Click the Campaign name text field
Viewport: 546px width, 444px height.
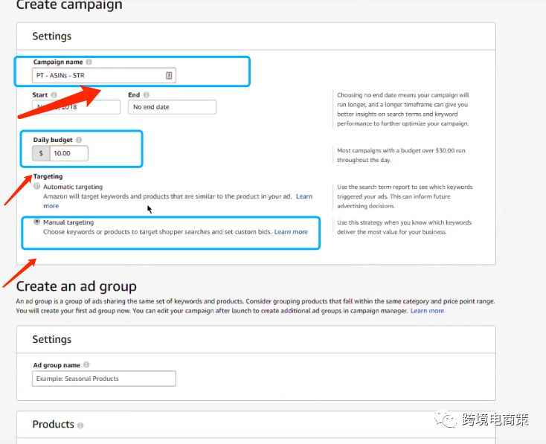[97, 75]
